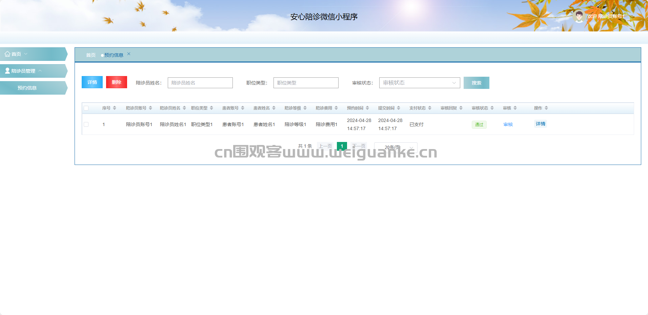648x315 pixels.
Task: Sort by 审核状态 column arrows
Action: [x=492, y=108]
